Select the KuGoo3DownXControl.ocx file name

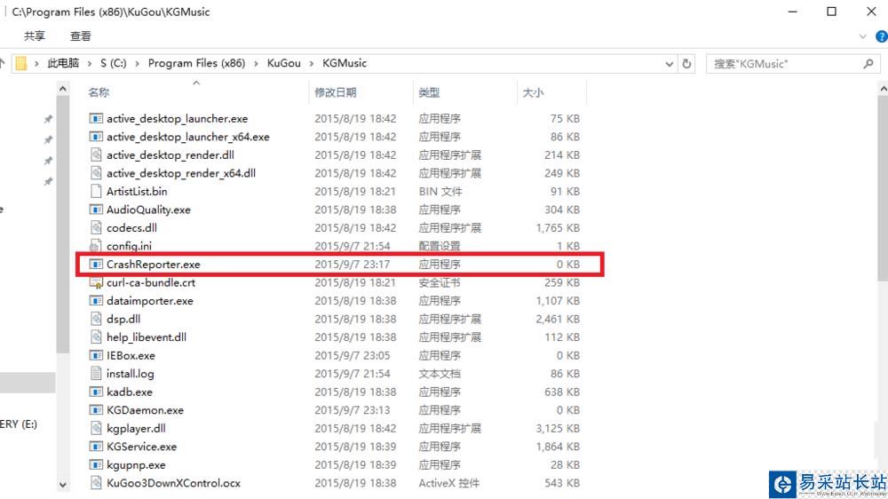(x=173, y=483)
